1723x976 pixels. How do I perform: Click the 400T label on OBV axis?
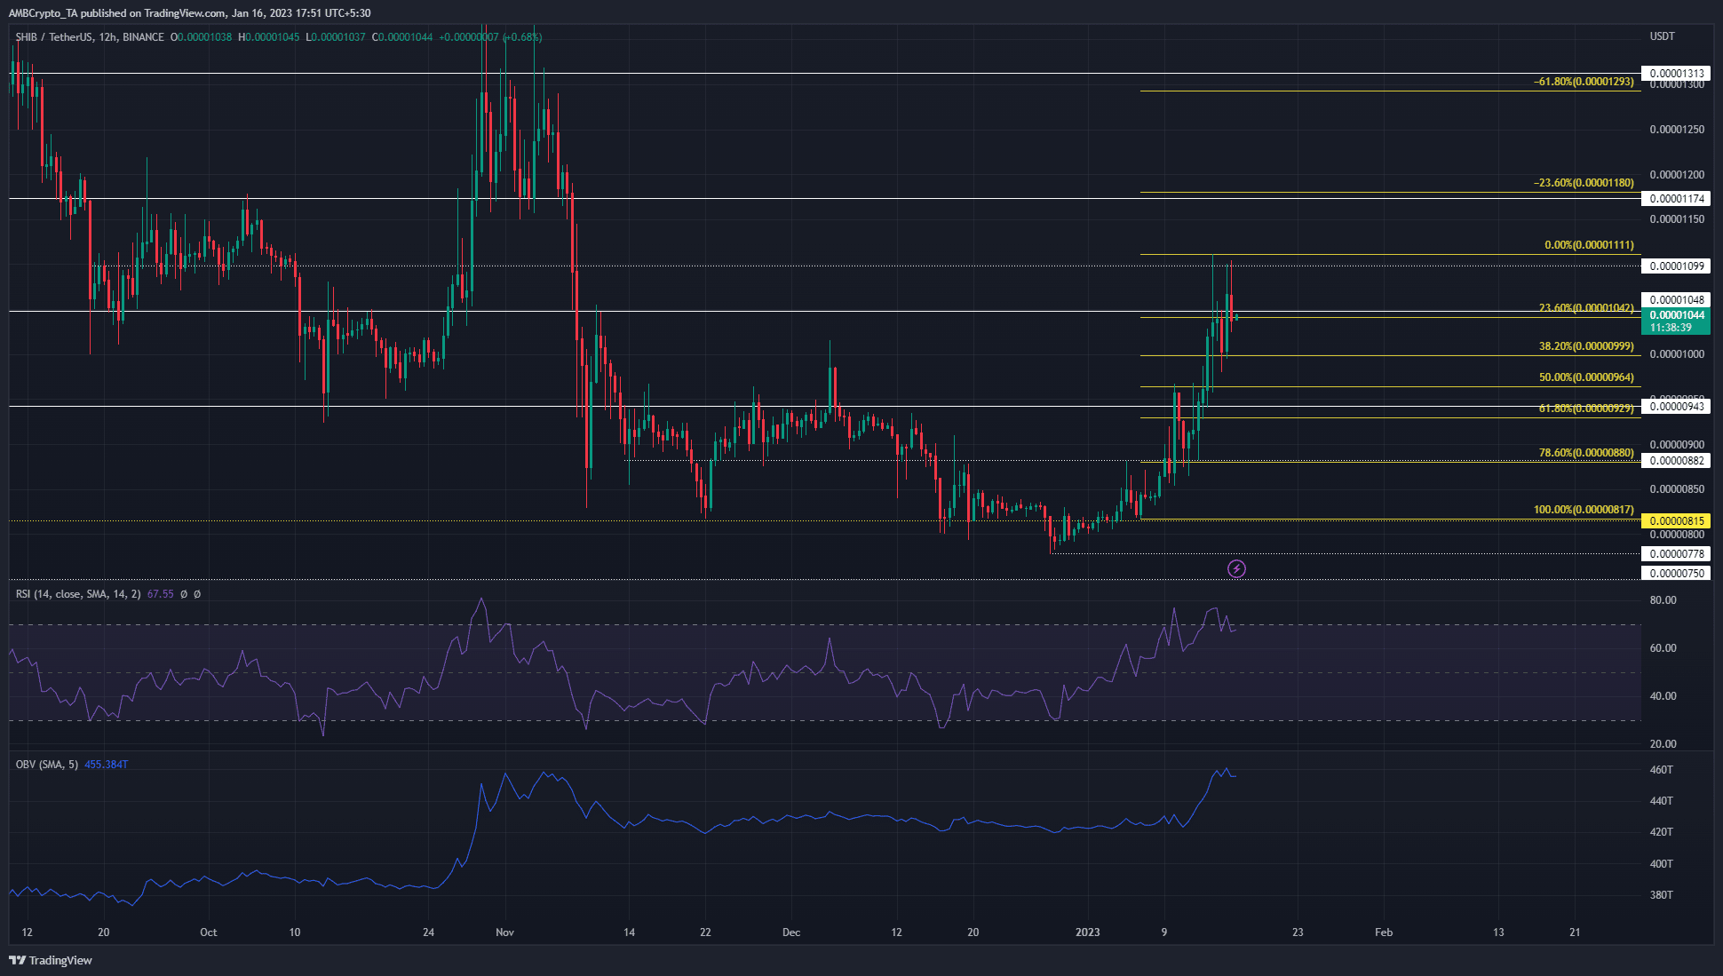(x=1661, y=864)
